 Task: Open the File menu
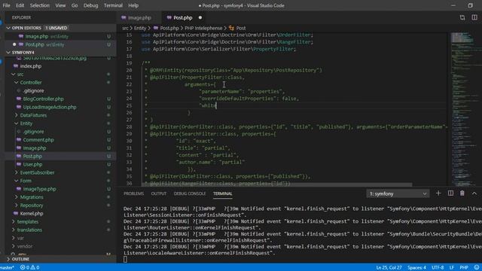click(x=6, y=5)
